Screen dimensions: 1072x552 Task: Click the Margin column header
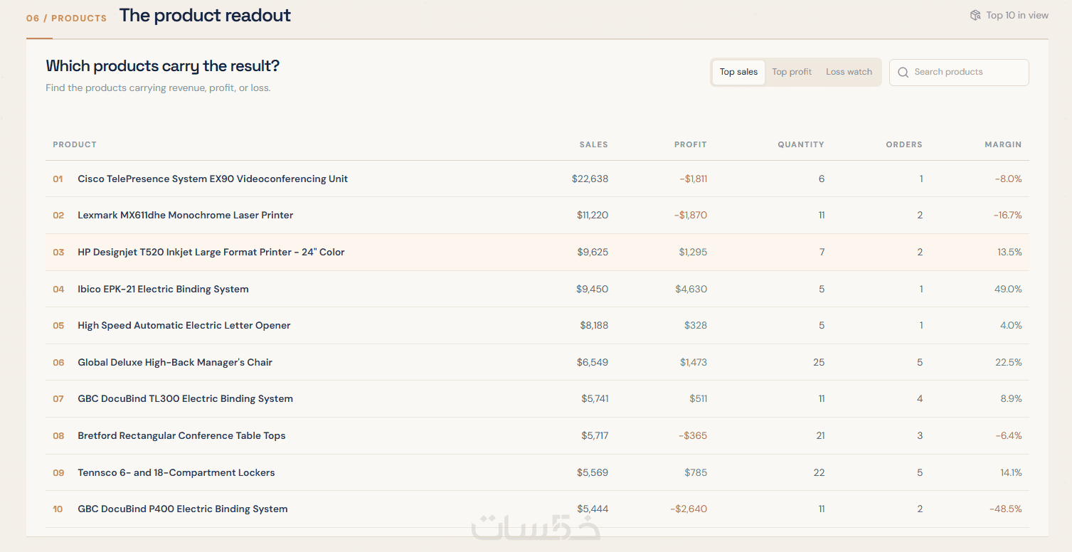(x=1003, y=144)
